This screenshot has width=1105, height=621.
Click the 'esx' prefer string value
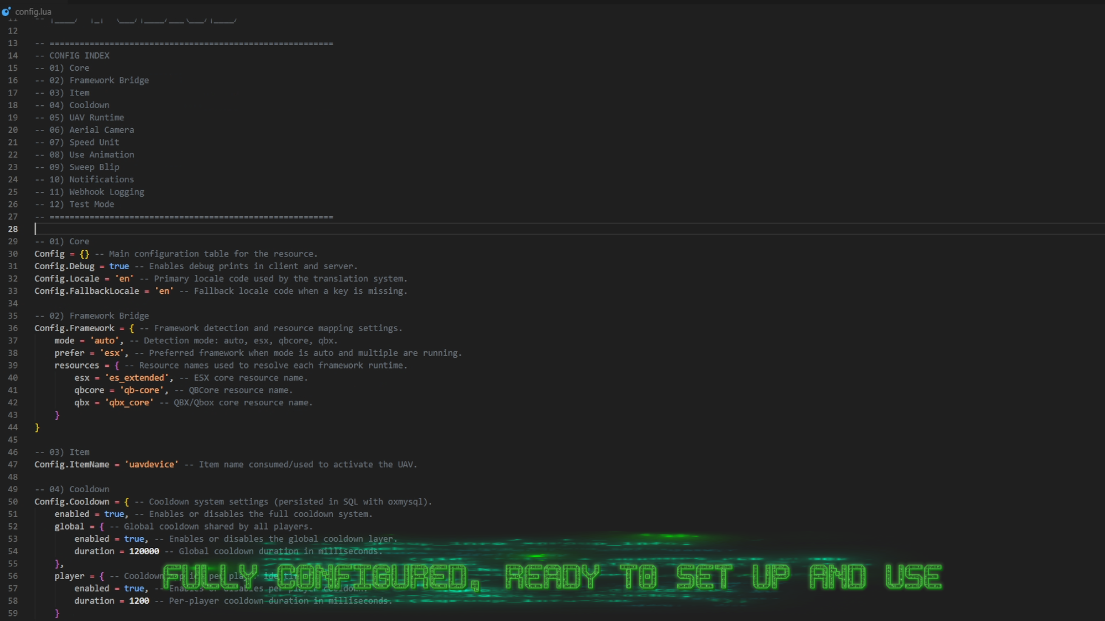(112, 353)
